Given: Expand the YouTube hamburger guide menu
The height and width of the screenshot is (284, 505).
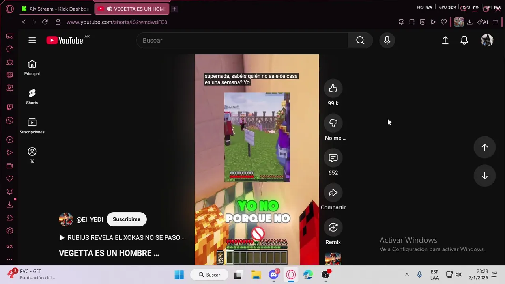Looking at the screenshot, I should click(x=32, y=40).
